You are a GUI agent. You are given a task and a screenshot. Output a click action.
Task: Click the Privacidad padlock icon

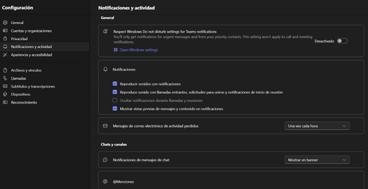[5, 39]
